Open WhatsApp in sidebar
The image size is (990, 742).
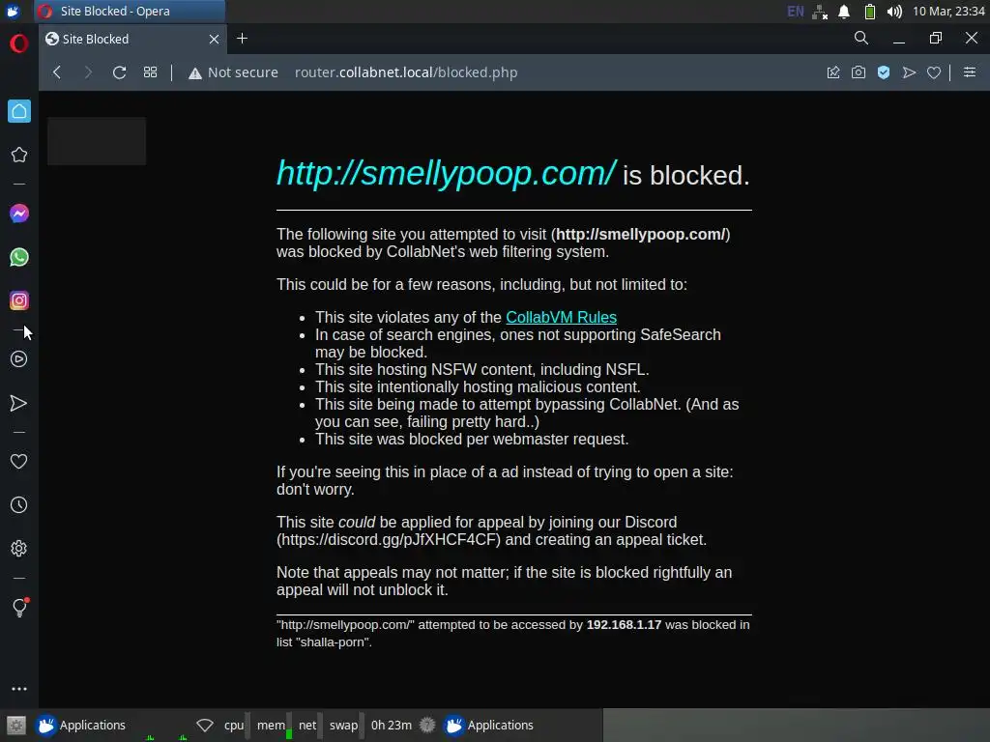point(19,257)
